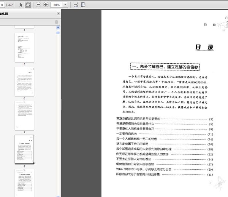Click the 50% zoom value field
Screen dimensions: 228x197
57,5
